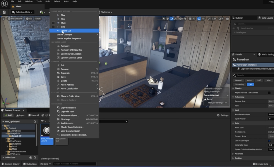Image resolution: width=274 pixels, height=167 pixels.
Task: Expand the Advanced section in Details
Action: [233, 154]
